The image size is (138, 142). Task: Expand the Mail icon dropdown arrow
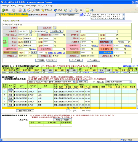73,10
